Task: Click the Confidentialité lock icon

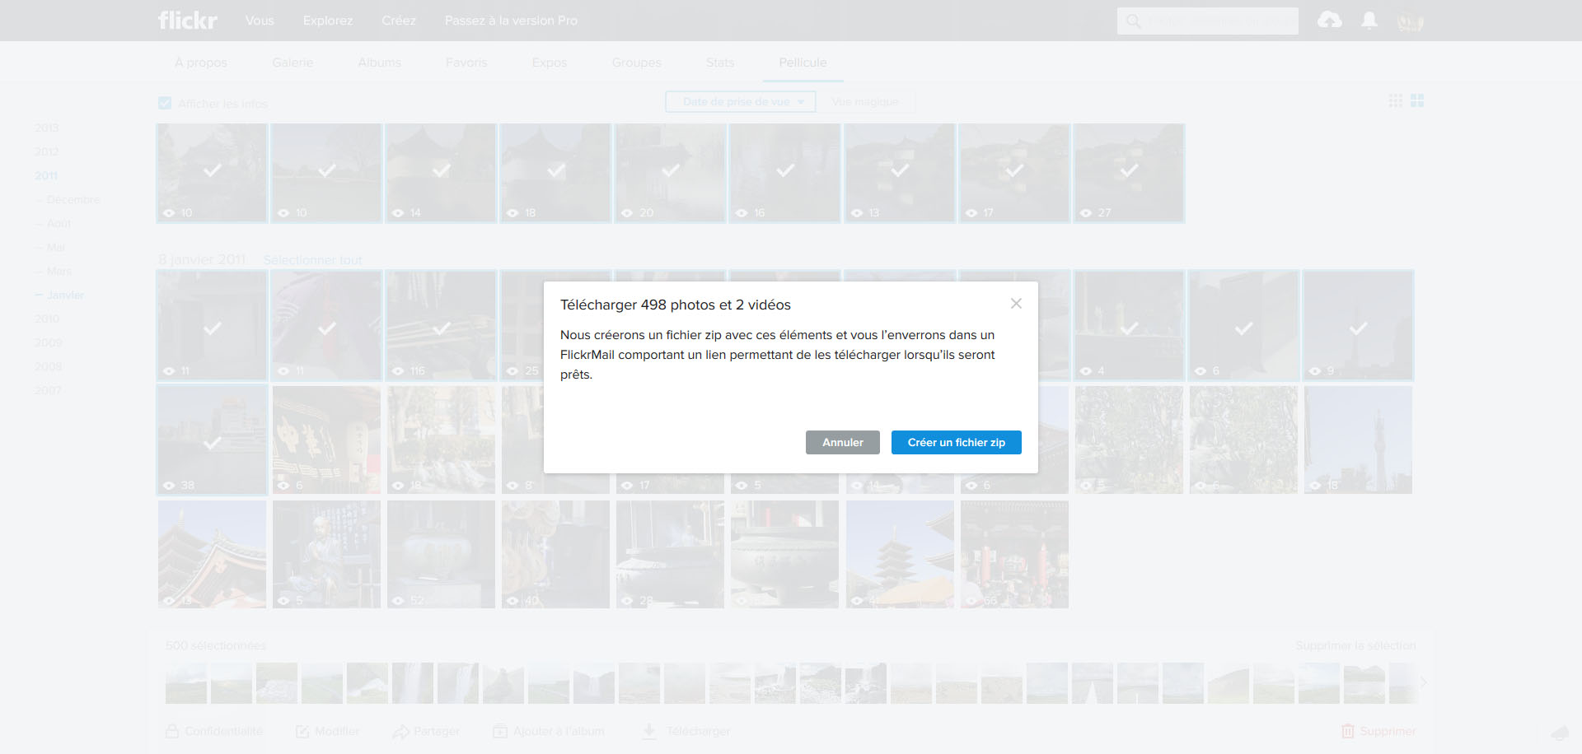Action: click(172, 731)
